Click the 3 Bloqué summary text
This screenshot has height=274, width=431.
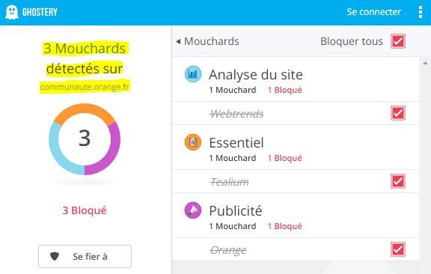[85, 210]
